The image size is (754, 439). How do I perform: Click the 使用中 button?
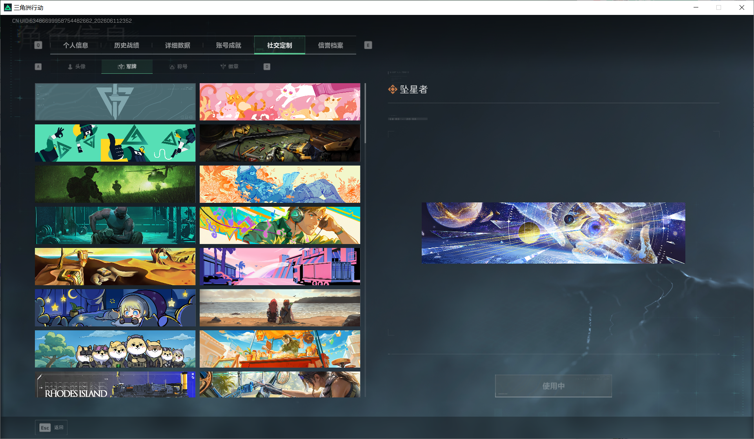click(554, 386)
